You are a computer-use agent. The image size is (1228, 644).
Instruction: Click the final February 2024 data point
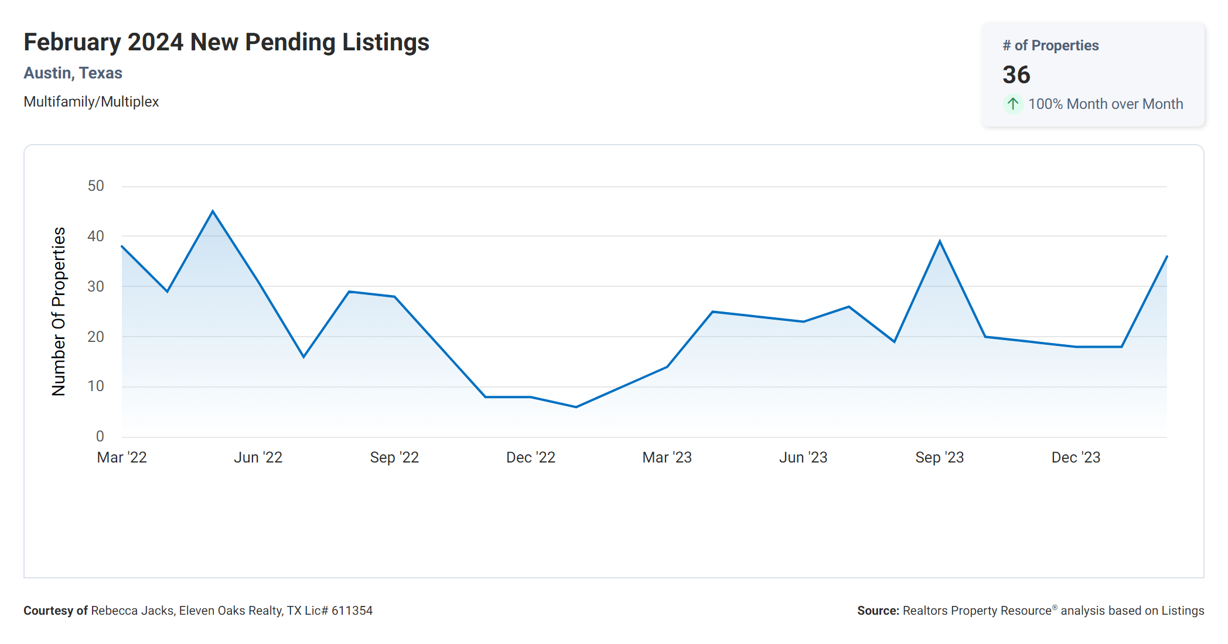coord(1166,257)
